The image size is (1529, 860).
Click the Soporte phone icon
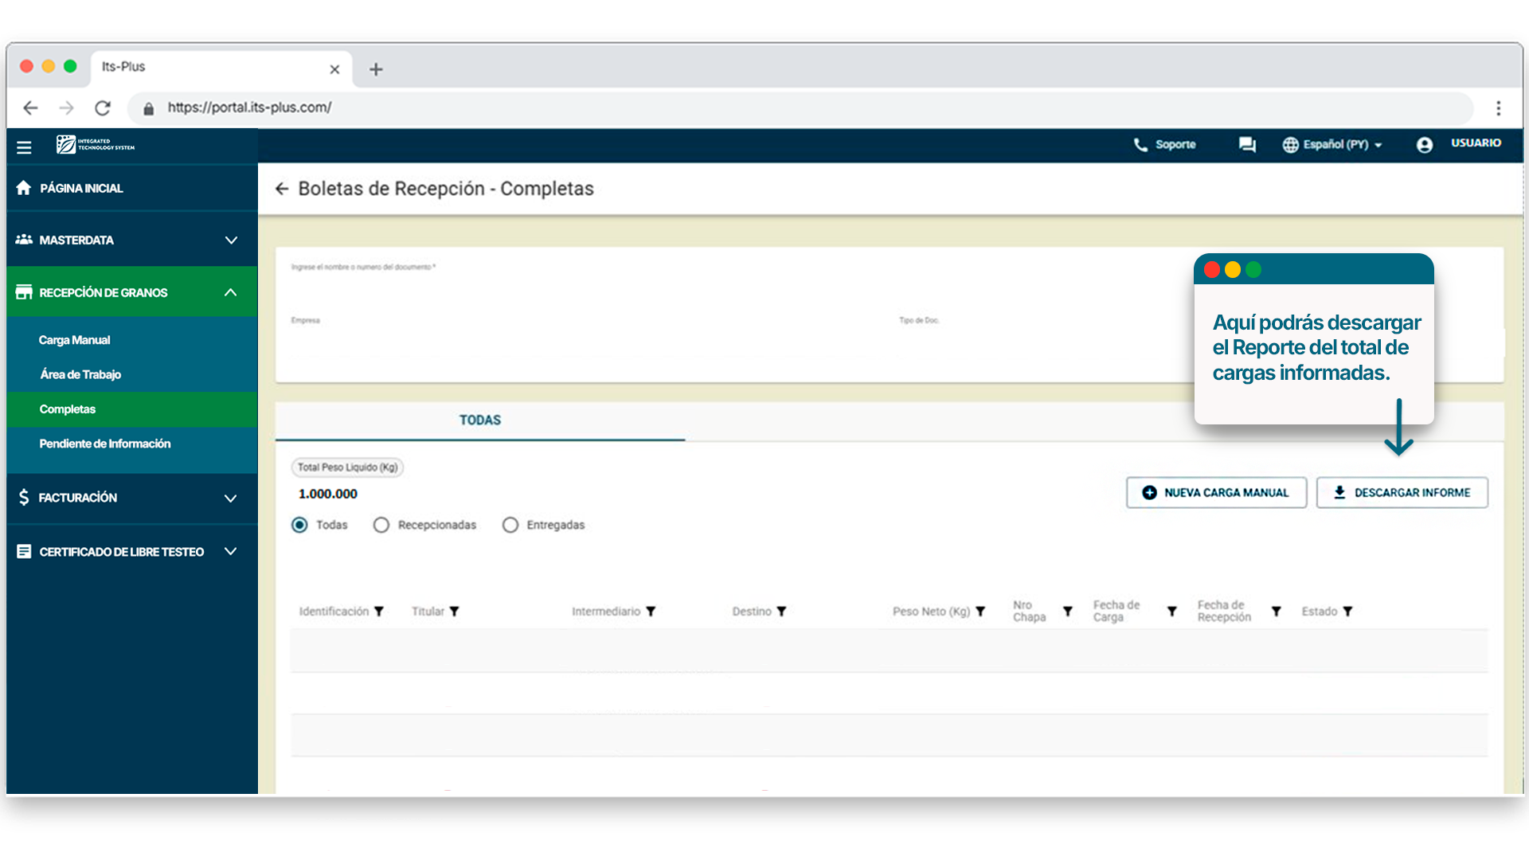(x=1140, y=145)
